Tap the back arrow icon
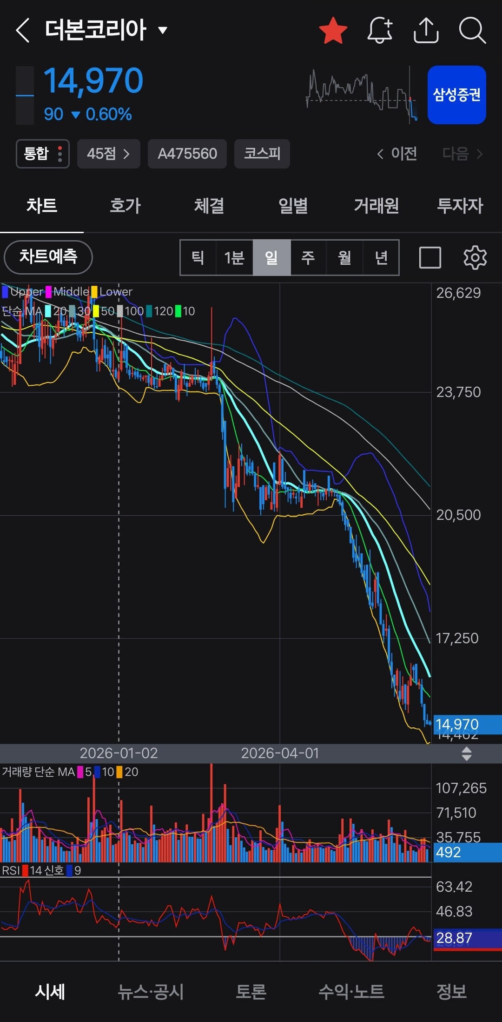 tap(23, 30)
